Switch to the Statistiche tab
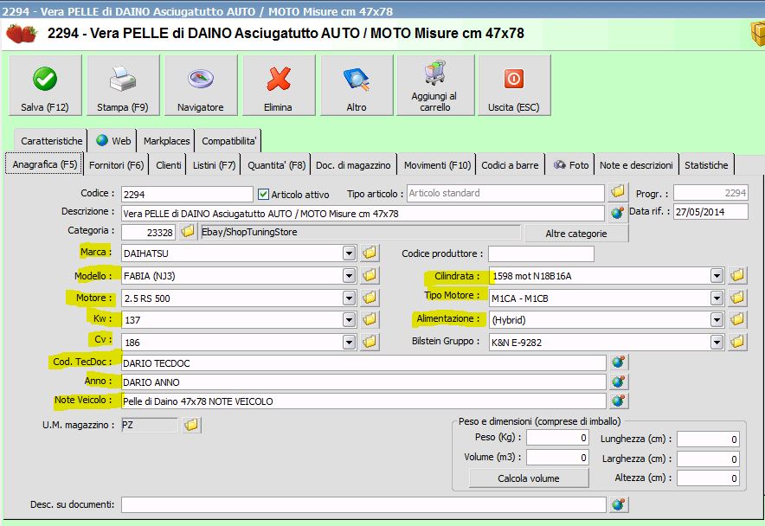Screen dimensions: 765x526 click(x=706, y=165)
